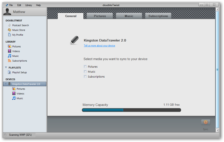Open the File menu

point(11,5)
